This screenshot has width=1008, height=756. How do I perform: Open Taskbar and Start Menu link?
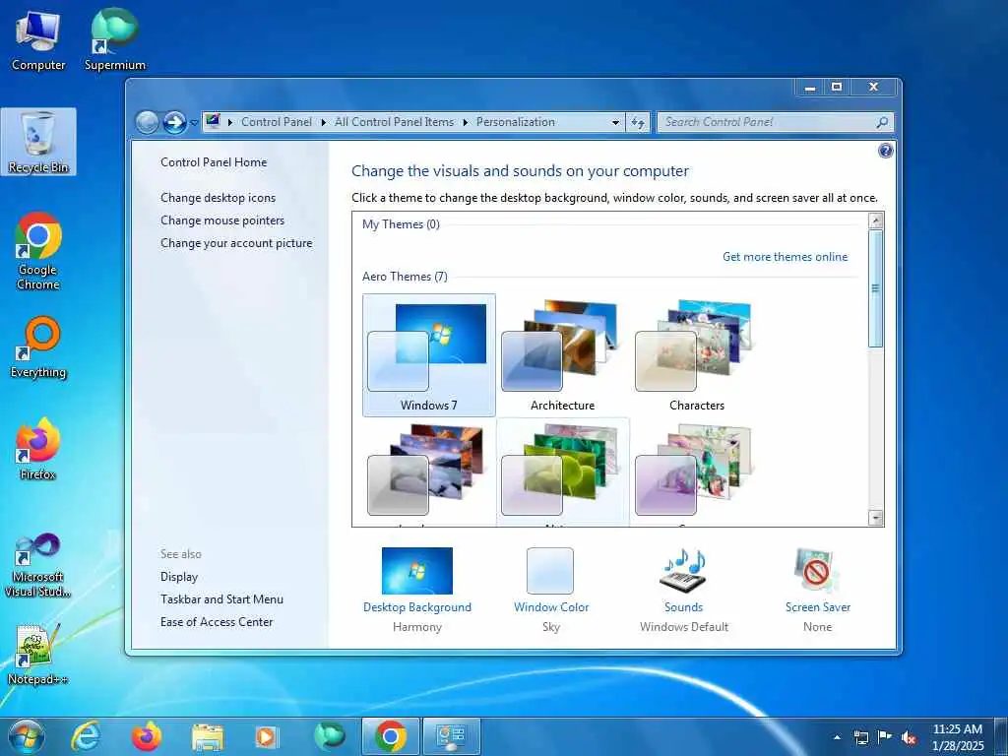pos(221,599)
